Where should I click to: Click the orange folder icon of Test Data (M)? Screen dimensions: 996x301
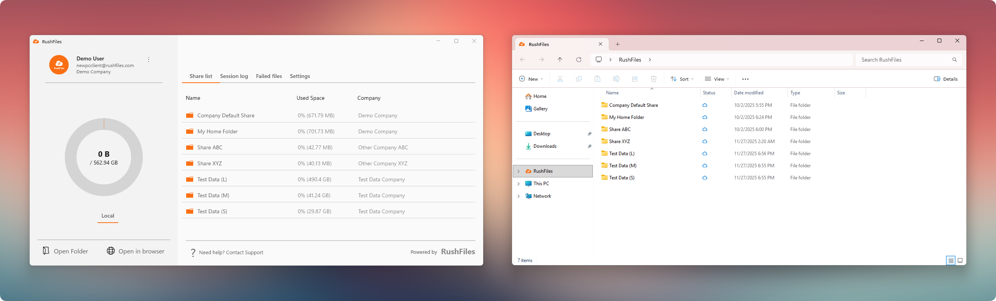click(190, 195)
